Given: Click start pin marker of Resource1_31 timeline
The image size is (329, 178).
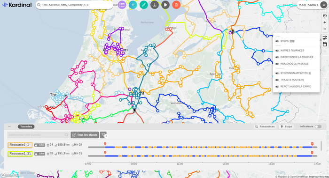Looking at the screenshot, I should (105, 153).
